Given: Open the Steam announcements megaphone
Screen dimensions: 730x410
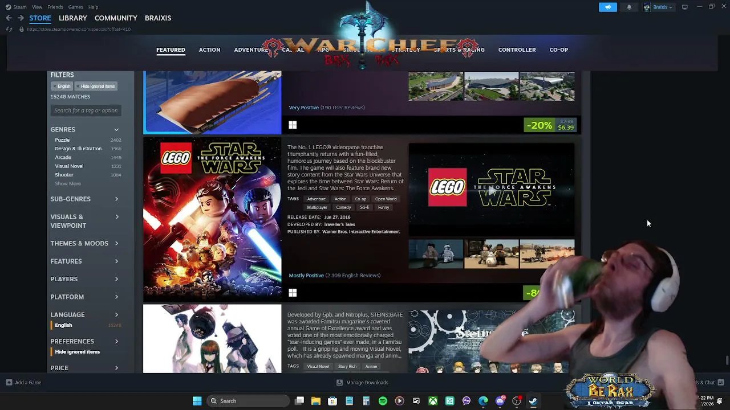Looking at the screenshot, I should 608,7.
